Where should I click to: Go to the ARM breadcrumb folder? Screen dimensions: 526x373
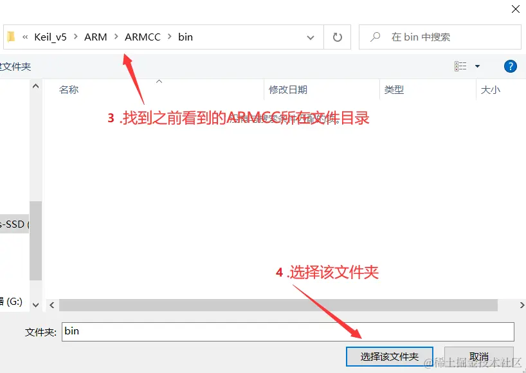(96, 37)
